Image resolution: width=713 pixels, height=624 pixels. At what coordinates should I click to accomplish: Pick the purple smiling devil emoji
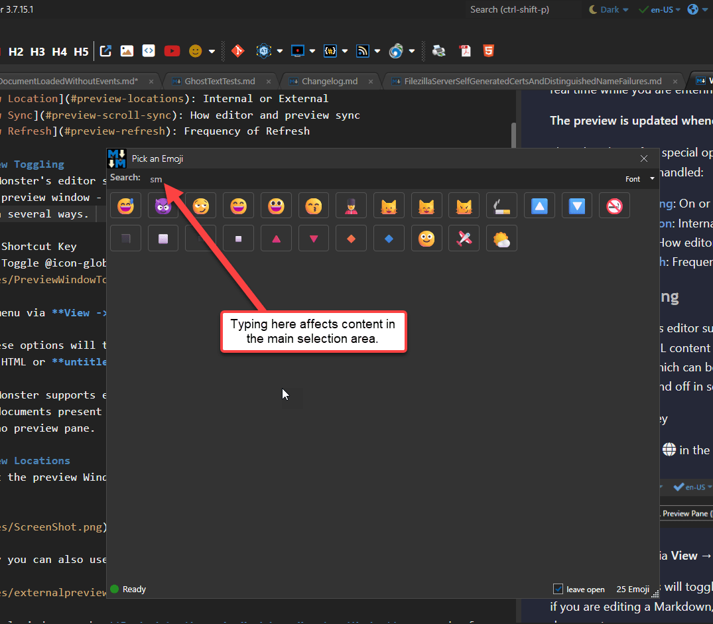pos(163,206)
